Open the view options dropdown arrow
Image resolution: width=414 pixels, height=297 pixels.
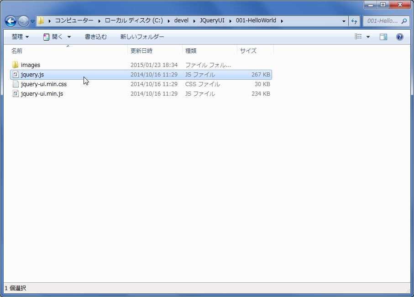pyautogui.click(x=368, y=37)
